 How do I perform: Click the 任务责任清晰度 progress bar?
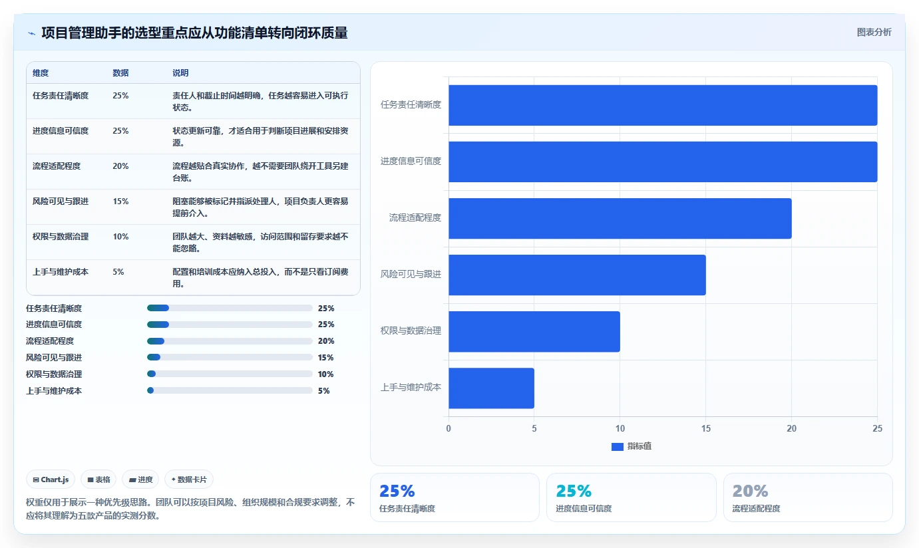tap(230, 308)
